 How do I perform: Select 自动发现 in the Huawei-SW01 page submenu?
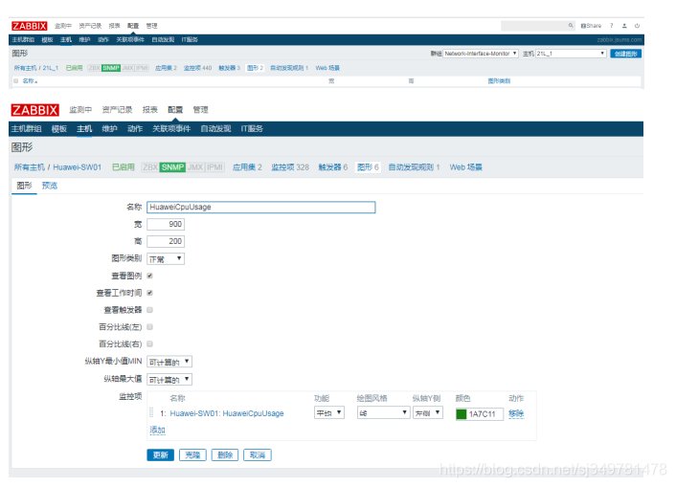pos(215,129)
